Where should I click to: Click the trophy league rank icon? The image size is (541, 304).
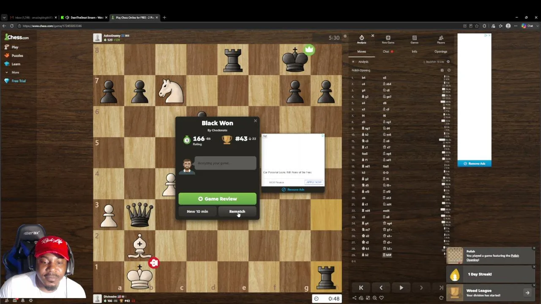coord(227,139)
